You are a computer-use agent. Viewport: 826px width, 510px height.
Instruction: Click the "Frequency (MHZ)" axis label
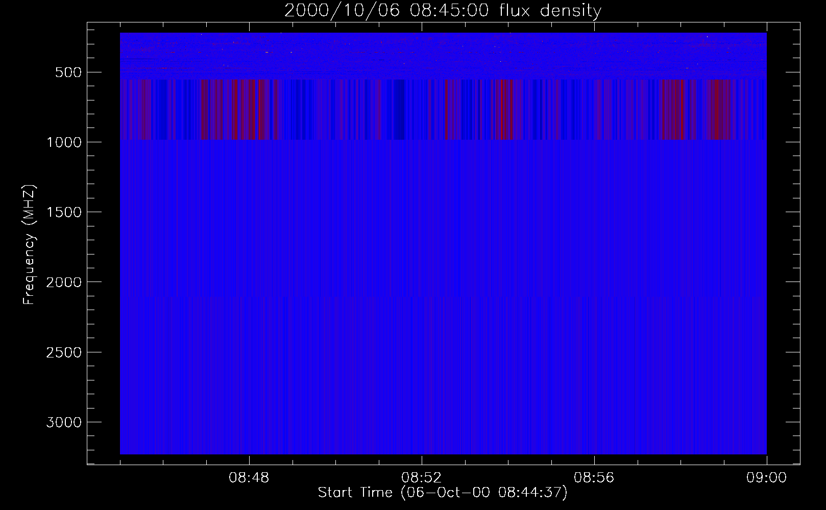29,245
